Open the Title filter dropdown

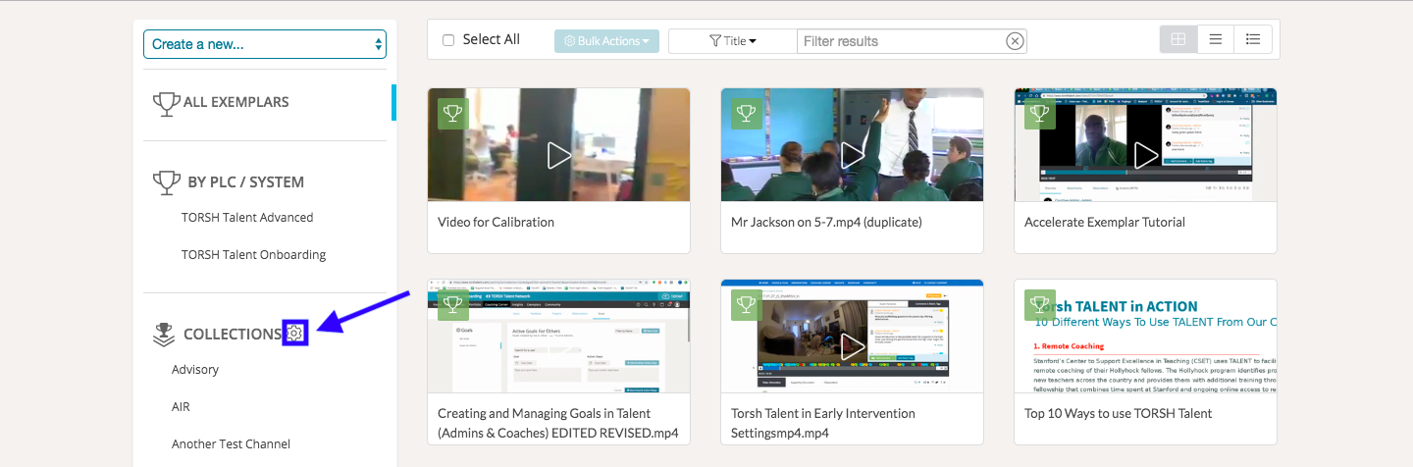tap(732, 41)
